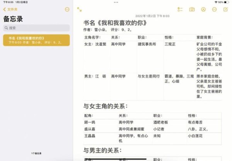Tap the cell 高中同学，有点心机
Viewport: 232px width, 161px height.
[133, 138]
